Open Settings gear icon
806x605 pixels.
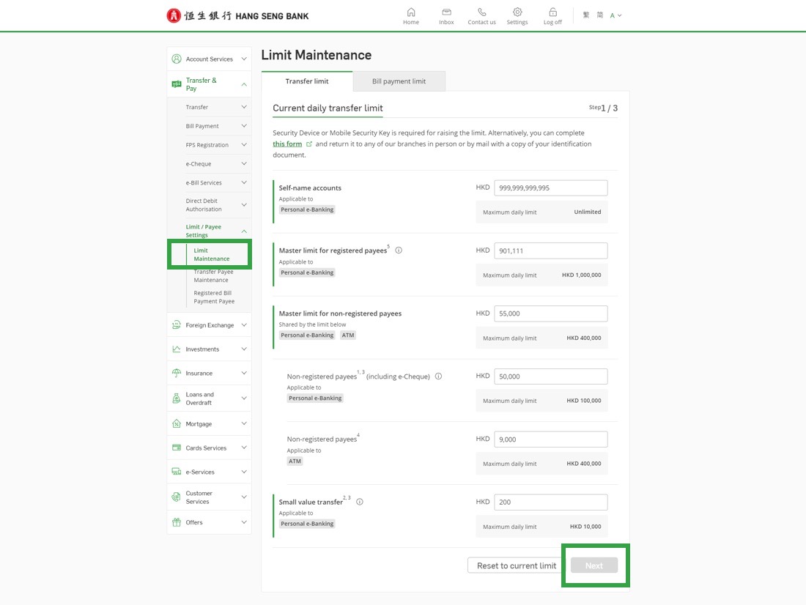tap(517, 12)
